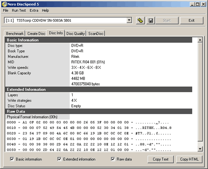
Task: Uncheck the Raw data checkbox
Action: tap(113, 159)
